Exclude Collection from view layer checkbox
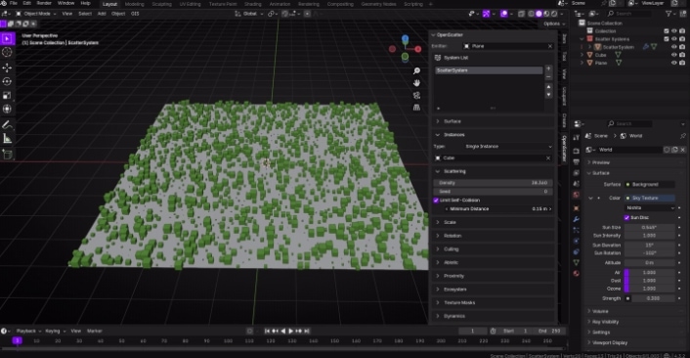 667,31
